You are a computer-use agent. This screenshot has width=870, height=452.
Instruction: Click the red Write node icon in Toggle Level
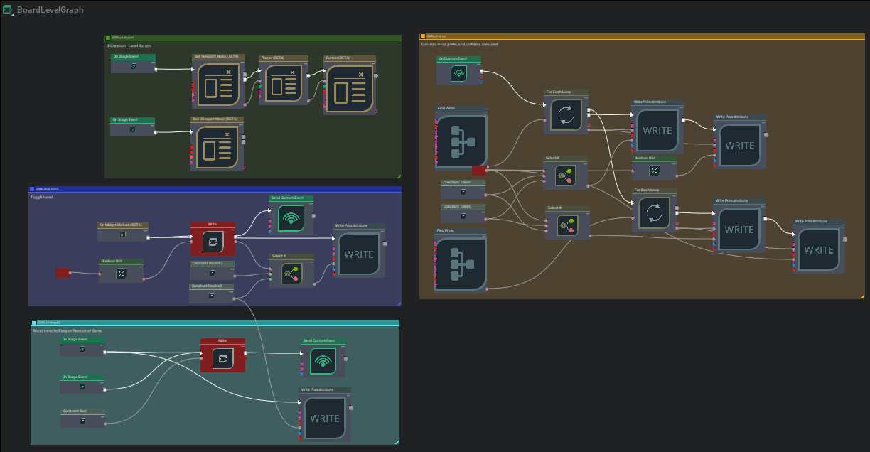[213, 241]
